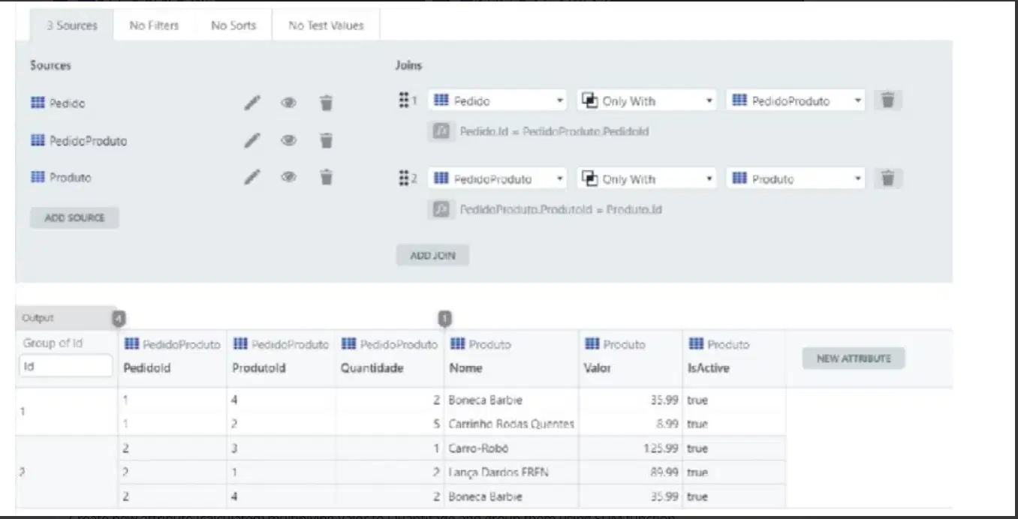This screenshot has width=1018, height=519.
Task: Switch to the No Test Values tab
Action: (326, 25)
